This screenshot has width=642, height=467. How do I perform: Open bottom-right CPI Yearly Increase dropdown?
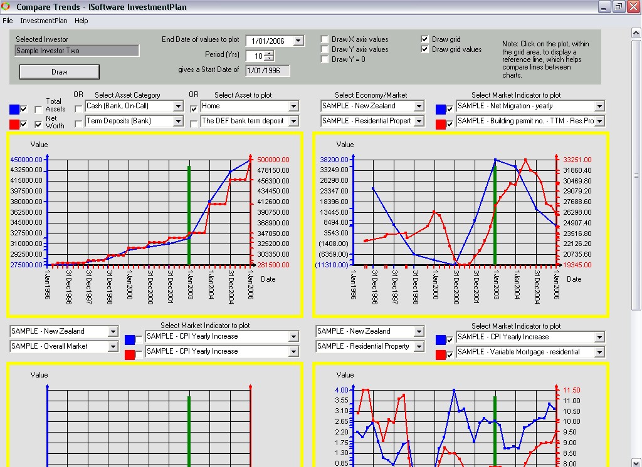click(x=599, y=337)
